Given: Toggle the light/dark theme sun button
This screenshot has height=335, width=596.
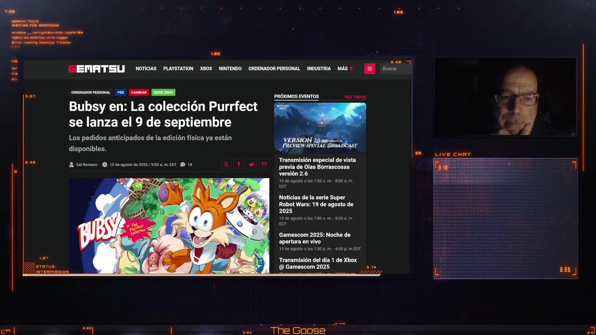Looking at the screenshot, I should click(x=370, y=68).
